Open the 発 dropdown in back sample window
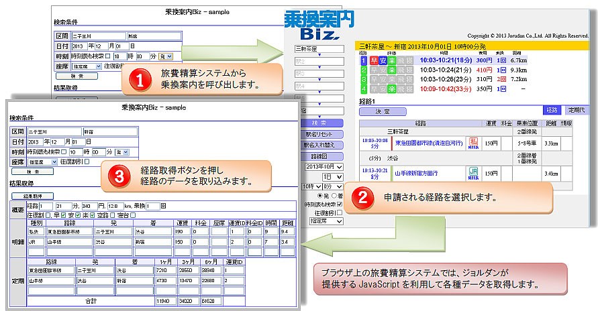This screenshot has height=311, width=598. (x=166, y=56)
